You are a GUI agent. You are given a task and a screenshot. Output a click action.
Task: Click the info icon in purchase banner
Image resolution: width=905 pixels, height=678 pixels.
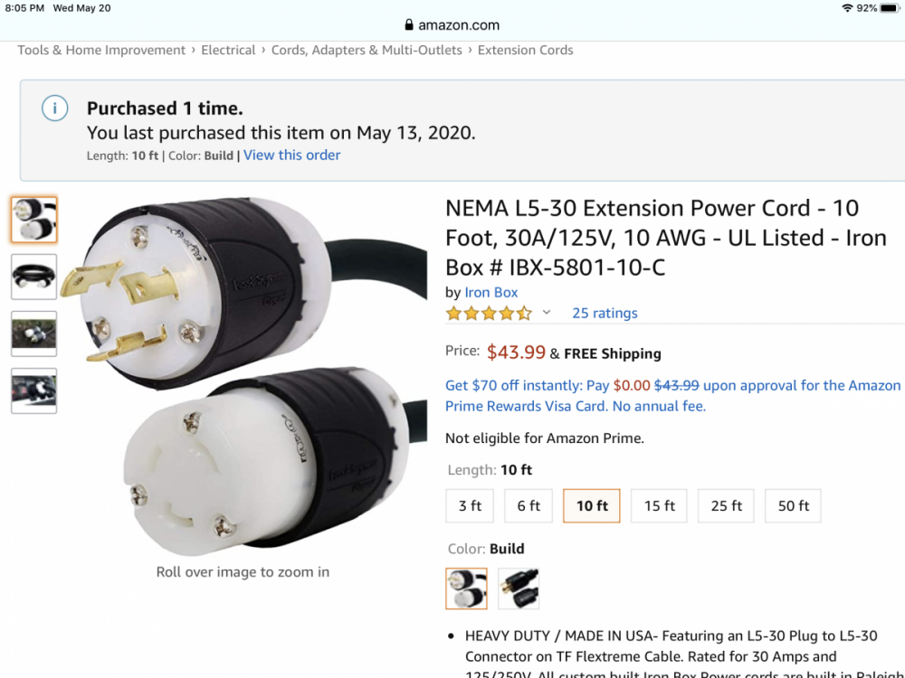pyautogui.click(x=54, y=108)
